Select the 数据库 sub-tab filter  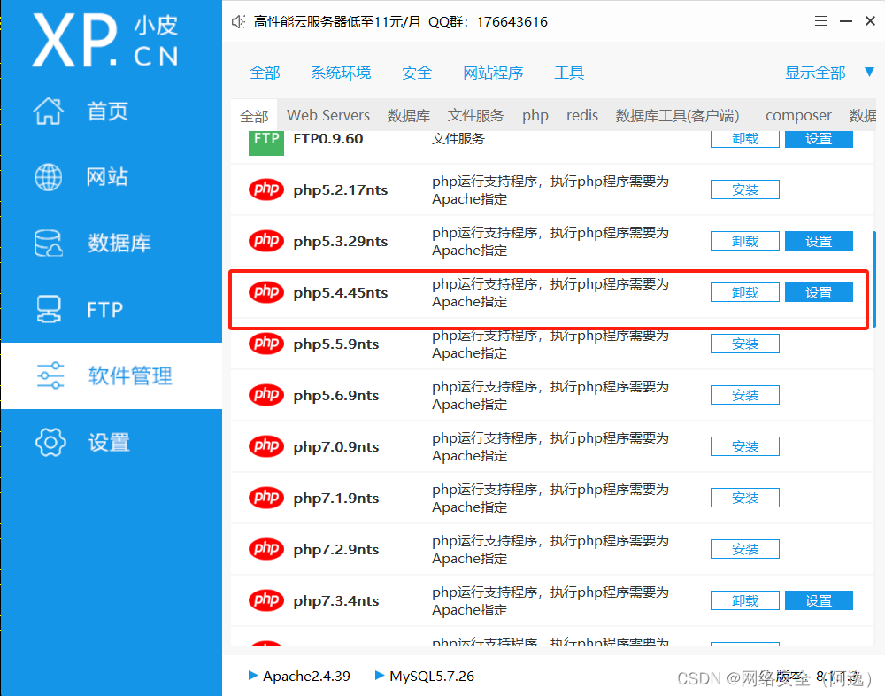pyautogui.click(x=409, y=115)
